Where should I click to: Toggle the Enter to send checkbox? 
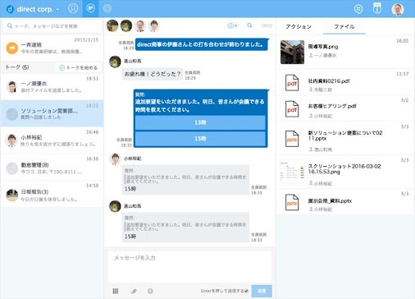[247, 291]
